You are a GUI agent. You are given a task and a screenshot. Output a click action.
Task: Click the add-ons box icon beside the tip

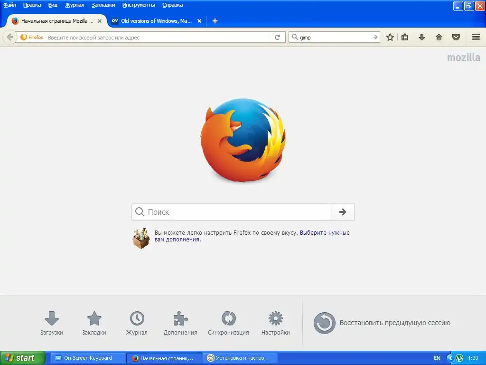pyautogui.click(x=141, y=239)
